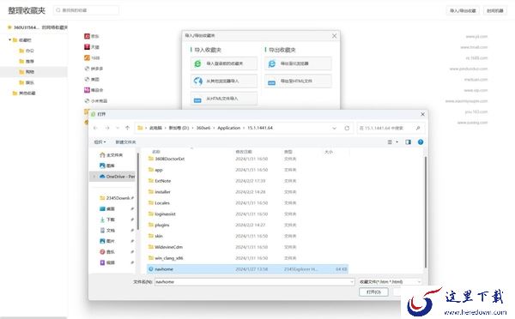This screenshot has height=319, width=515.
Task: Go forward in the Open file dialog
Action: 107,128
